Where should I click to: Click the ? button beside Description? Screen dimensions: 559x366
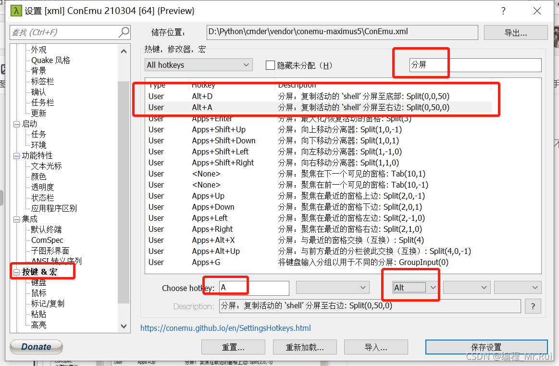click(533, 306)
